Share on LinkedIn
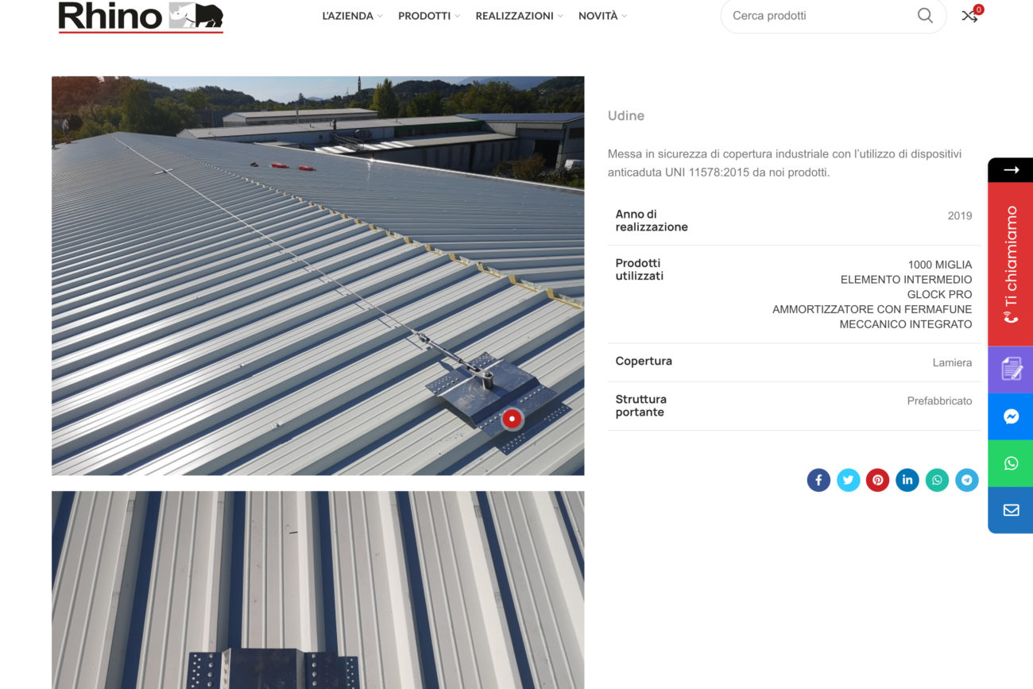1033x689 pixels. pyautogui.click(x=907, y=480)
